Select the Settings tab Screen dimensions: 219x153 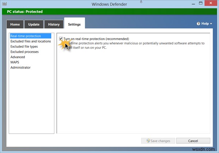[x=74, y=23]
